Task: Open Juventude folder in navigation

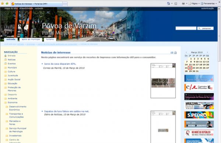Action: (x=13, y=76)
